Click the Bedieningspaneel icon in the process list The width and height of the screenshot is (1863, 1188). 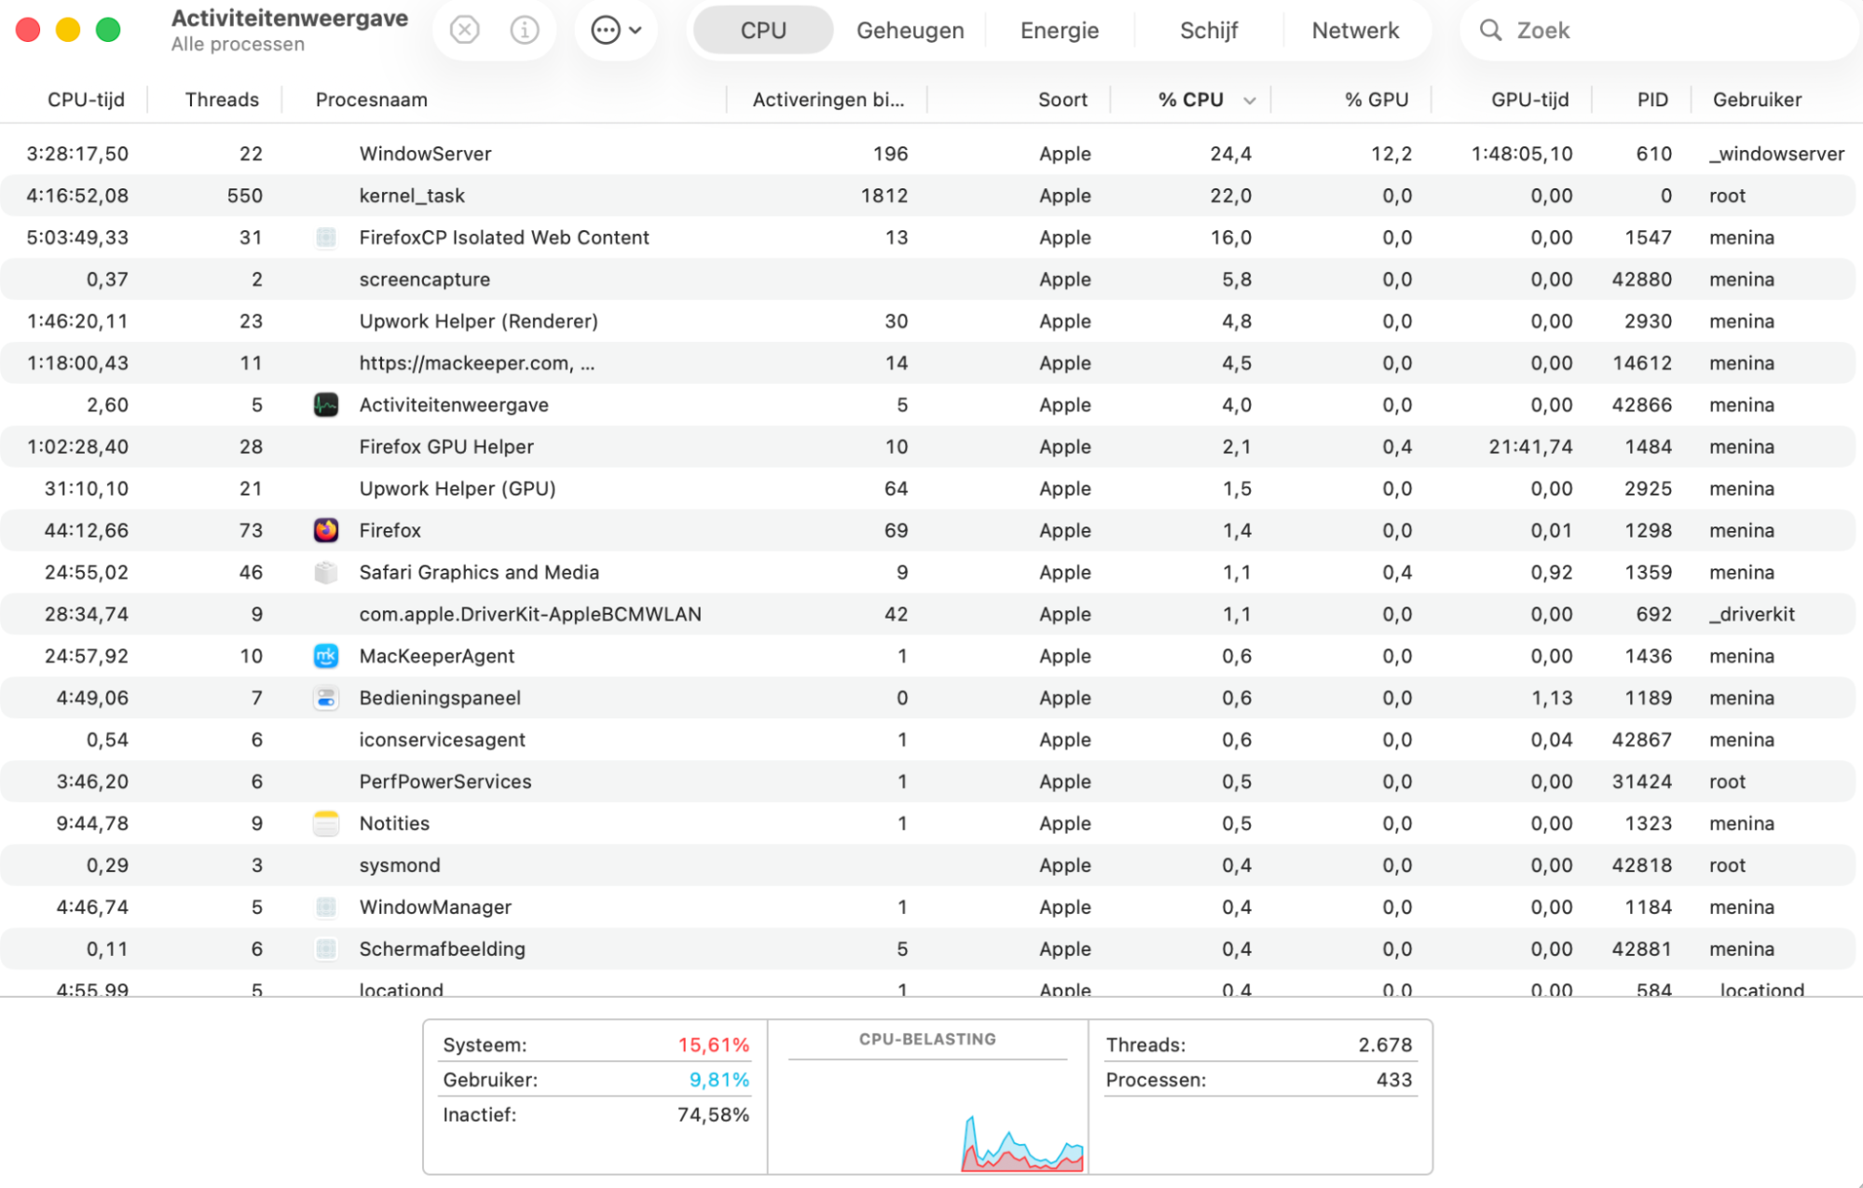point(325,698)
